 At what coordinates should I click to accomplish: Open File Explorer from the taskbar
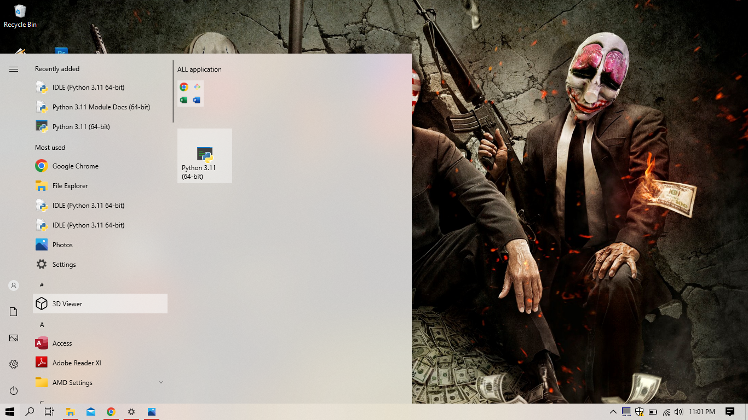coord(70,412)
